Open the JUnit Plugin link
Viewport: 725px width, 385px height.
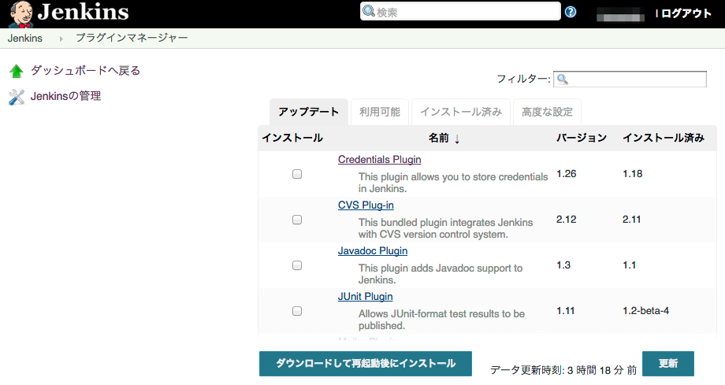pyautogui.click(x=366, y=297)
